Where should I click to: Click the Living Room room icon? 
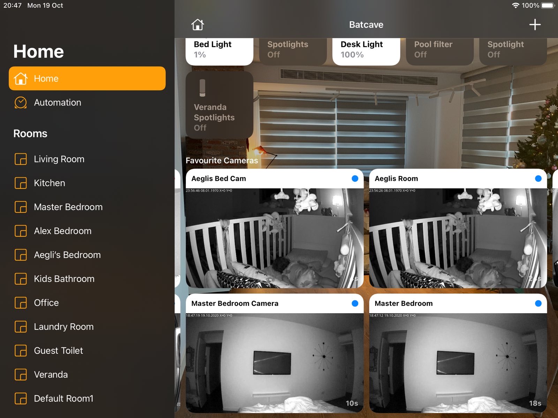click(21, 159)
